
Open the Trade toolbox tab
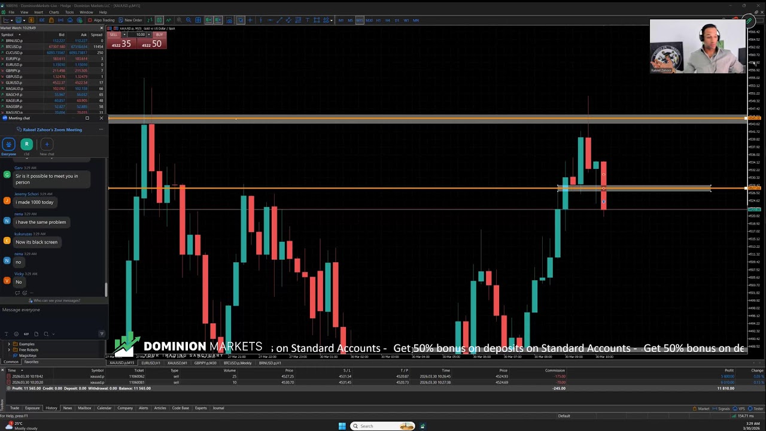(x=14, y=408)
